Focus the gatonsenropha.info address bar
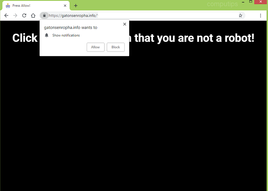Viewport: 268px width, 191px height. point(146,15)
